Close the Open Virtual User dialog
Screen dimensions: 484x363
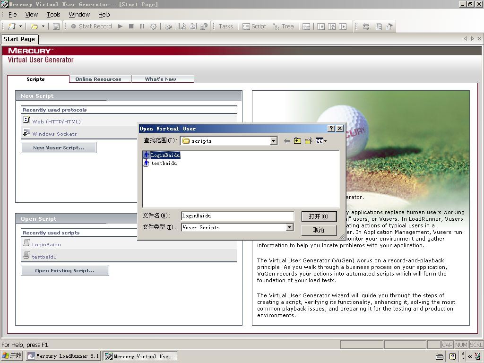coord(340,129)
